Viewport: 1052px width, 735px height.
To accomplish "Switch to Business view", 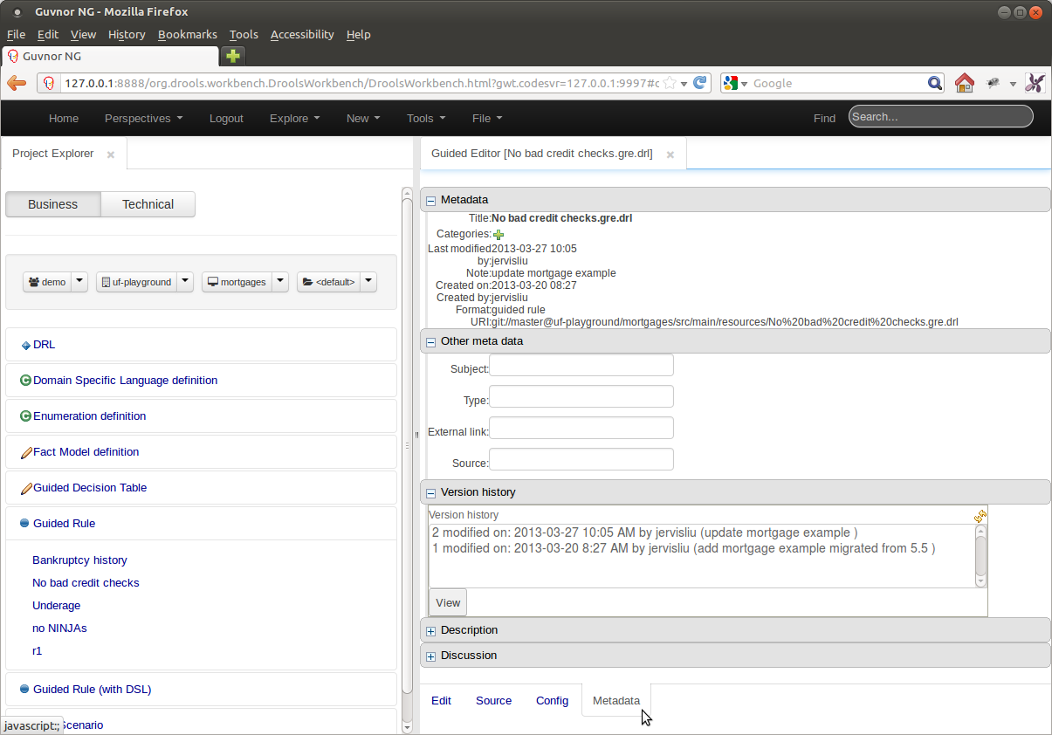I will [x=53, y=204].
